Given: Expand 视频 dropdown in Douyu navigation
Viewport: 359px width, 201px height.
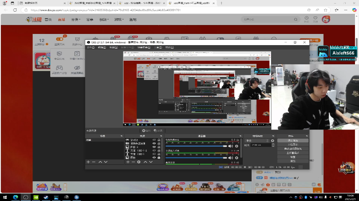Looking at the screenshot, I should [104, 20].
